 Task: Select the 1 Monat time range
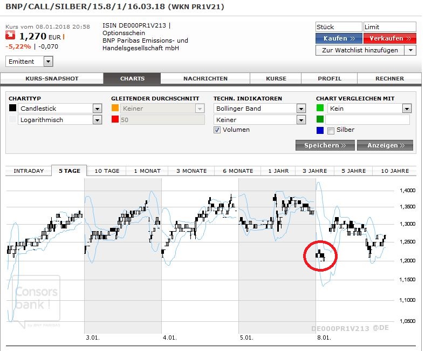click(147, 171)
